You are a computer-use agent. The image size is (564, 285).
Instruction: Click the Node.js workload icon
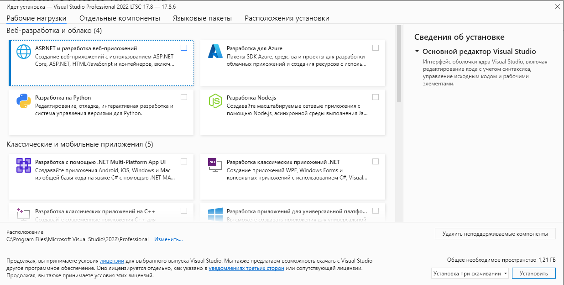click(x=215, y=100)
